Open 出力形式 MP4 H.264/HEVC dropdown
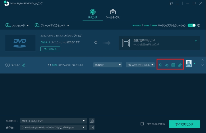The width and height of the screenshot is (206, 133). pyautogui.click(x=54, y=121)
